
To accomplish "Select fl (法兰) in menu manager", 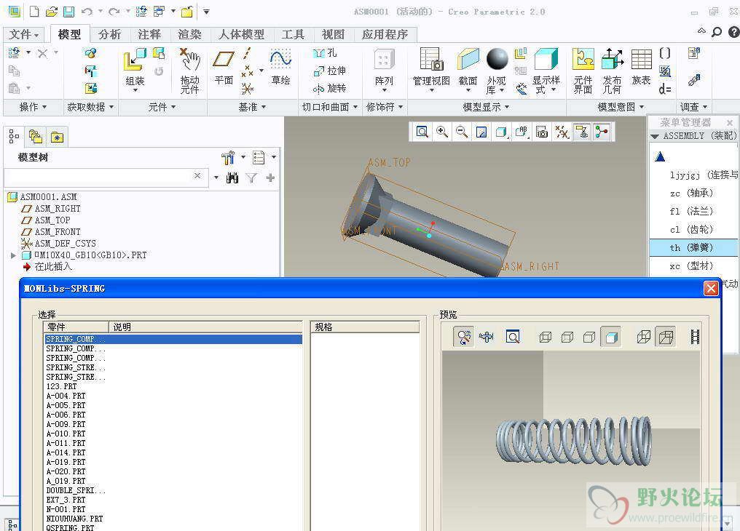I will pos(693,212).
